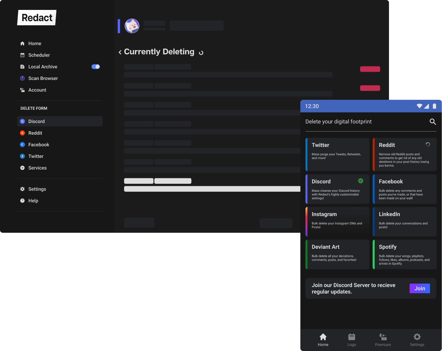This screenshot has width=442, height=351.
Task: Select Discord delete form
Action: click(60, 121)
